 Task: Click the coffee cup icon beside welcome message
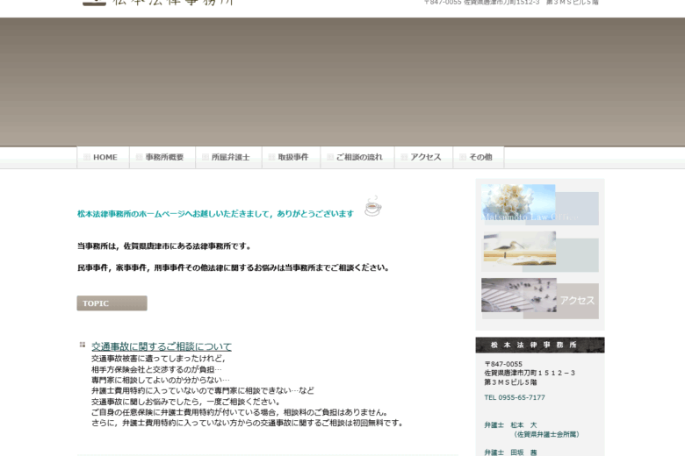click(373, 207)
